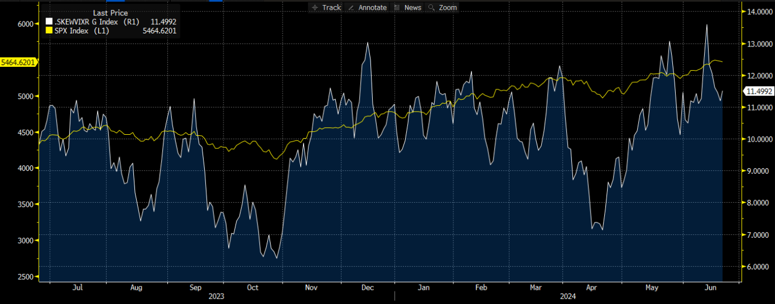Image resolution: width=775 pixels, height=304 pixels.
Task: Click the yellow SPX Index legend swatch
Action: (x=49, y=31)
